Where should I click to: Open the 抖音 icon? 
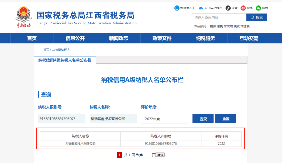228,8
